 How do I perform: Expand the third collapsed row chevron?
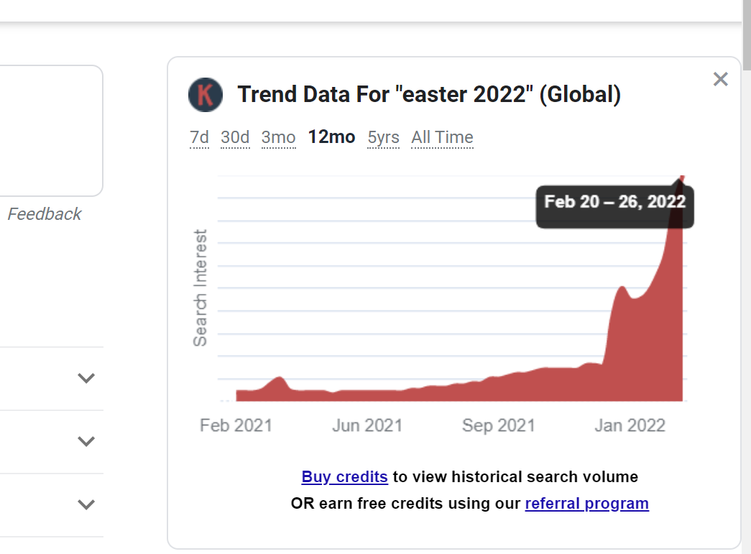(x=86, y=504)
